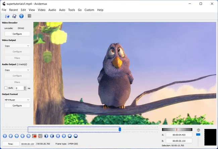Click Filters under Audio Output
The height and width of the screenshot is (149, 218).
click(x=17, y=82)
